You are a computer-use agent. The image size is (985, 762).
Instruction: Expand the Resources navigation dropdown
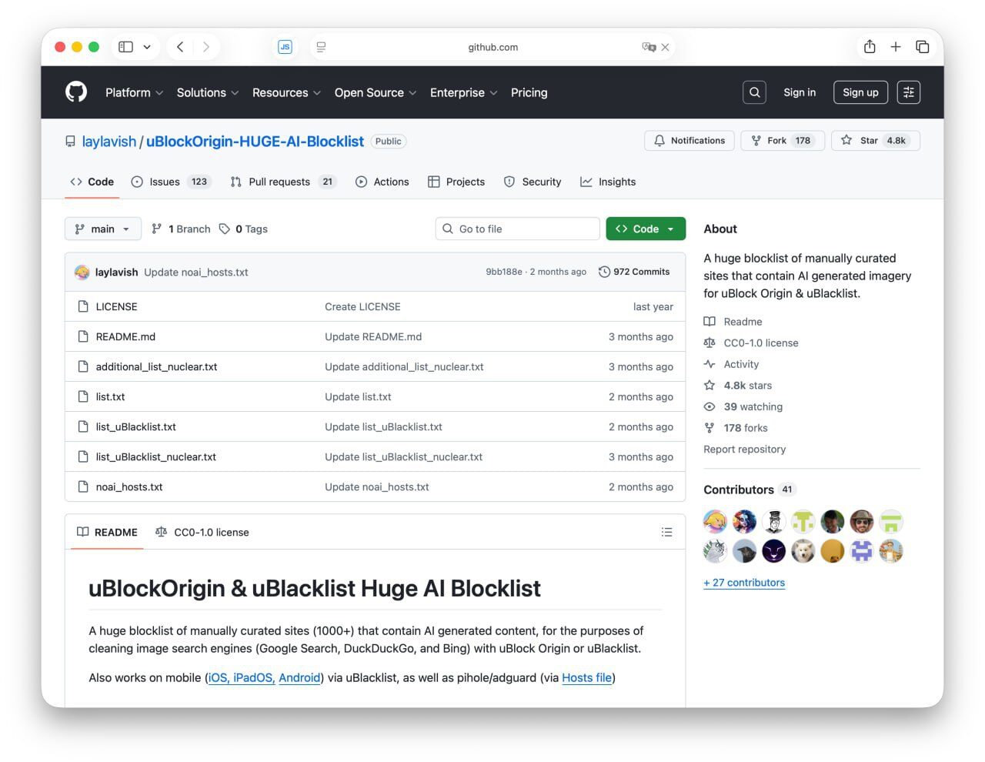coord(286,92)
